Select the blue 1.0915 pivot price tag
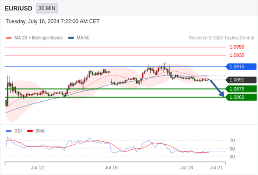258x175 pixels. pos(241,67)
